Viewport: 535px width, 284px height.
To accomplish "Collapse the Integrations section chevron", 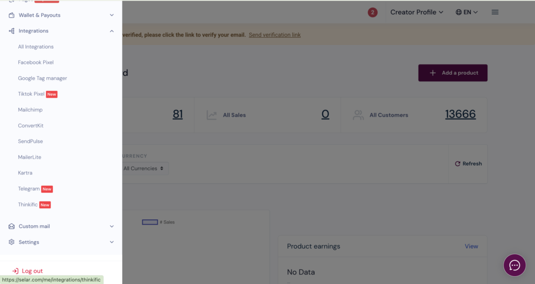I will pyautogui.click(x=112, y=31).
